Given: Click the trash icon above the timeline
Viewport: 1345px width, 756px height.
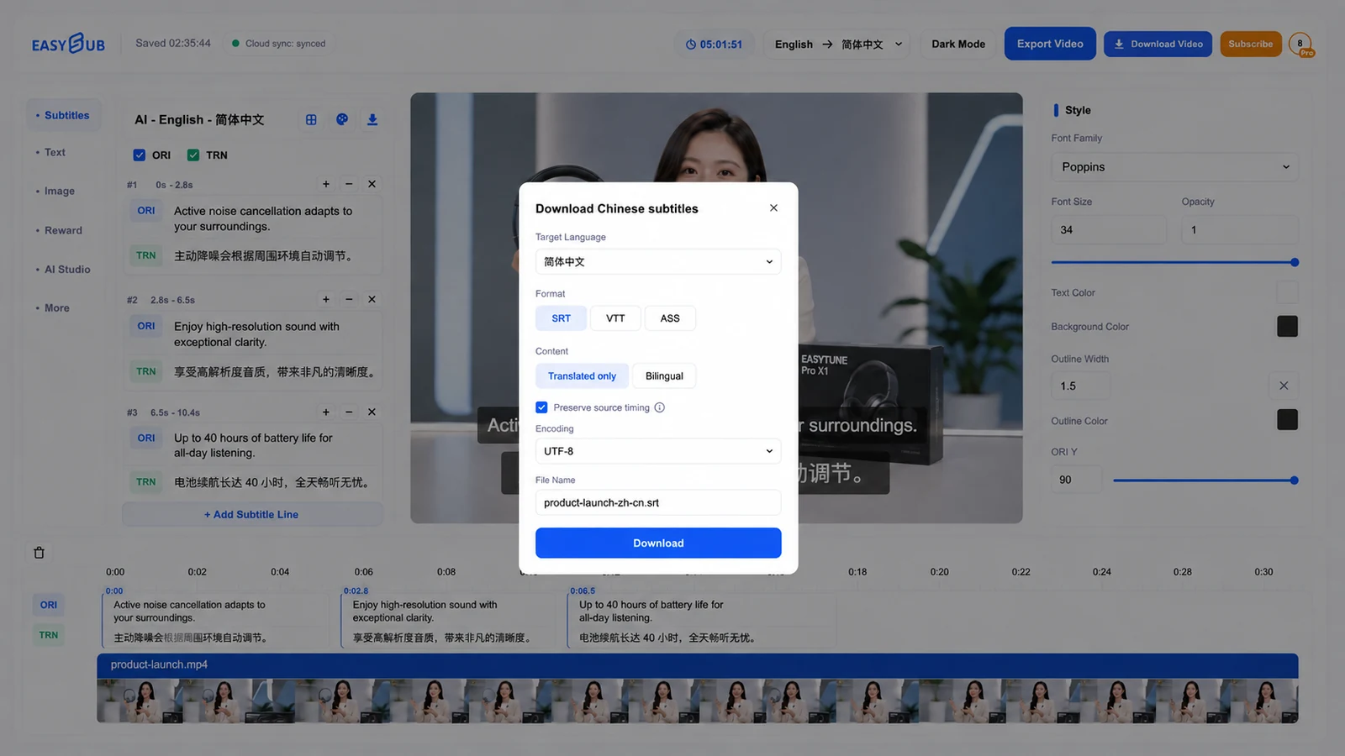Looking at the screenshot, I should click(39, 553).
